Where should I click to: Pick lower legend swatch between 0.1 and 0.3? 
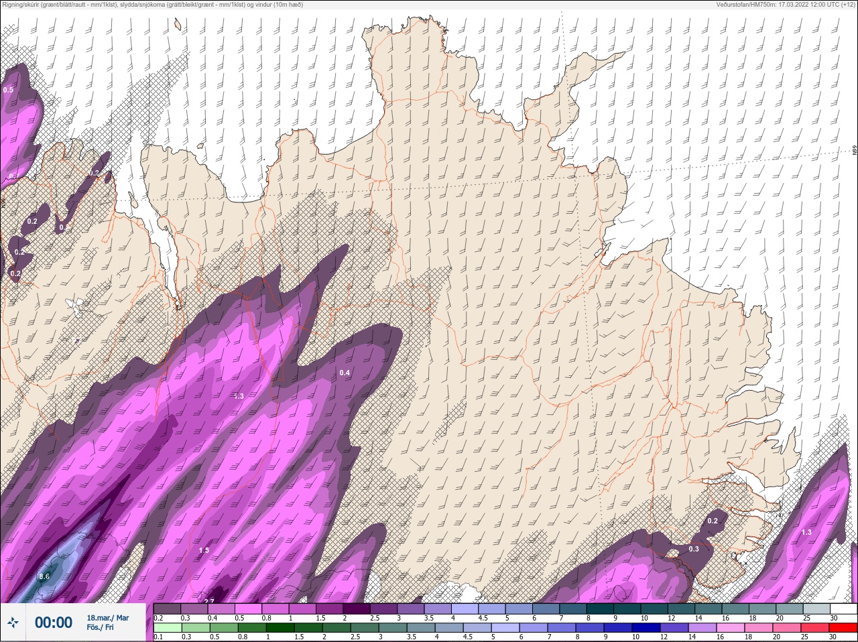pos(168,628)
